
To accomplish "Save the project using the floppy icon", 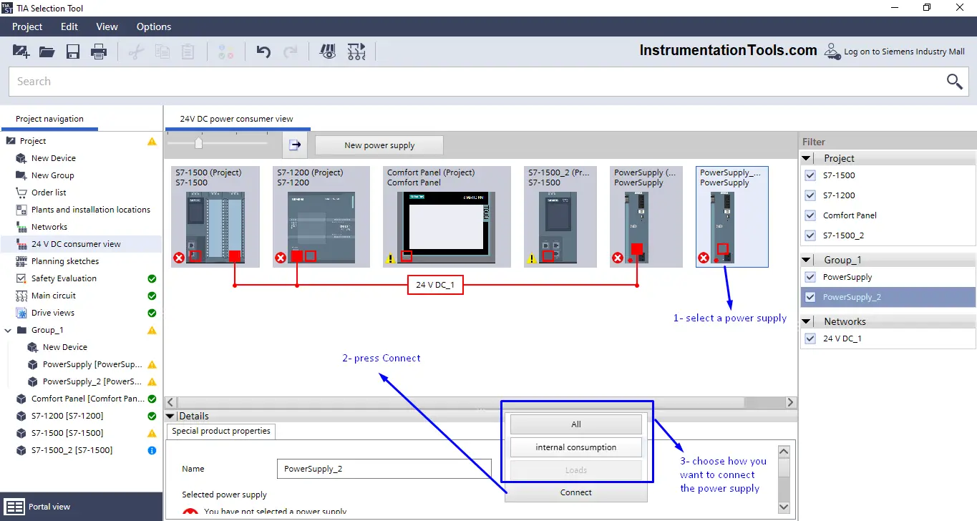I will (72, 52).
